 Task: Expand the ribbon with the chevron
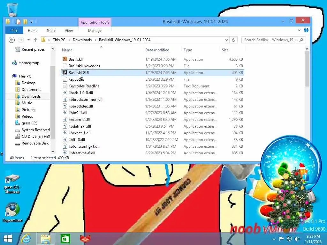click(299, 30)
